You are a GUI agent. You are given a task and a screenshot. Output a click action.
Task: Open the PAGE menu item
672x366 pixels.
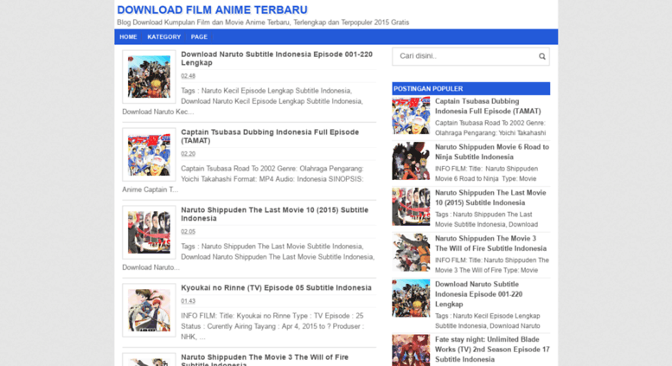pos(199,37)
